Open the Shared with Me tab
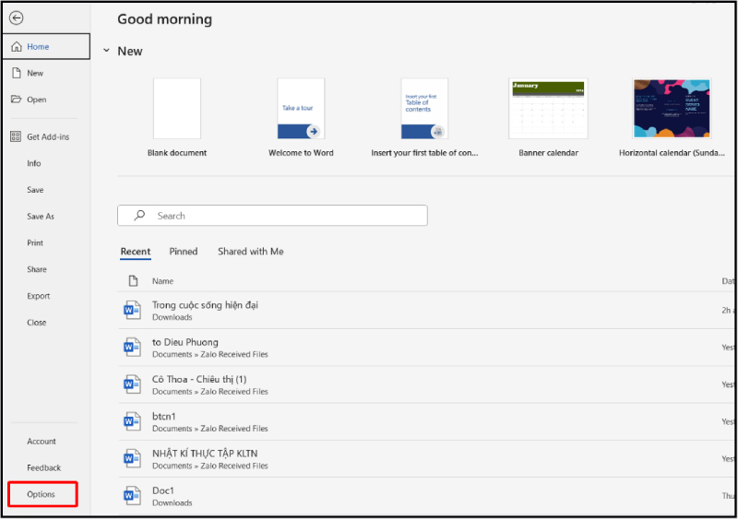 250,252
